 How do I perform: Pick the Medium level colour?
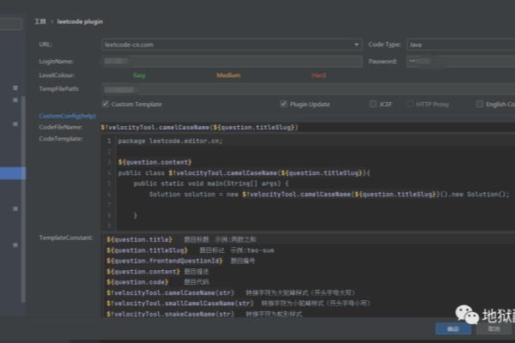[x=228, y=75]
